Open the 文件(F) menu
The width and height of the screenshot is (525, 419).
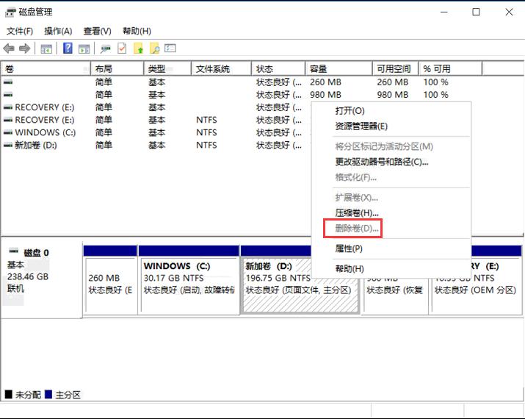pyautogui.click(x=20, y=31)
